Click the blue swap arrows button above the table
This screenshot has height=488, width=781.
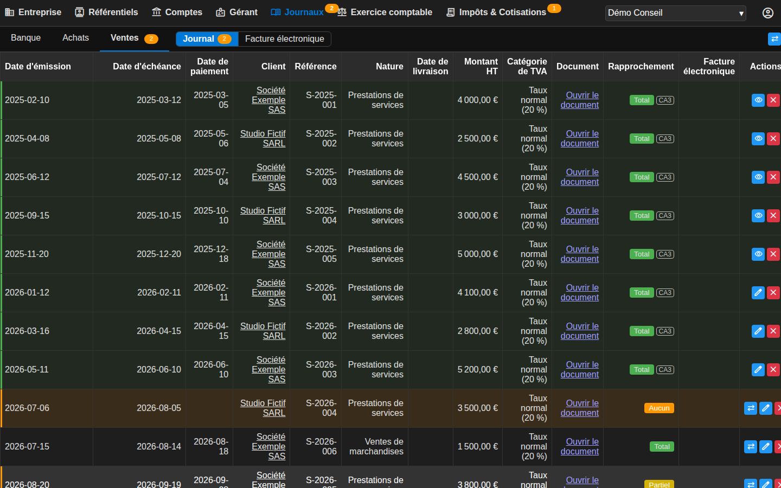(774, 39)
